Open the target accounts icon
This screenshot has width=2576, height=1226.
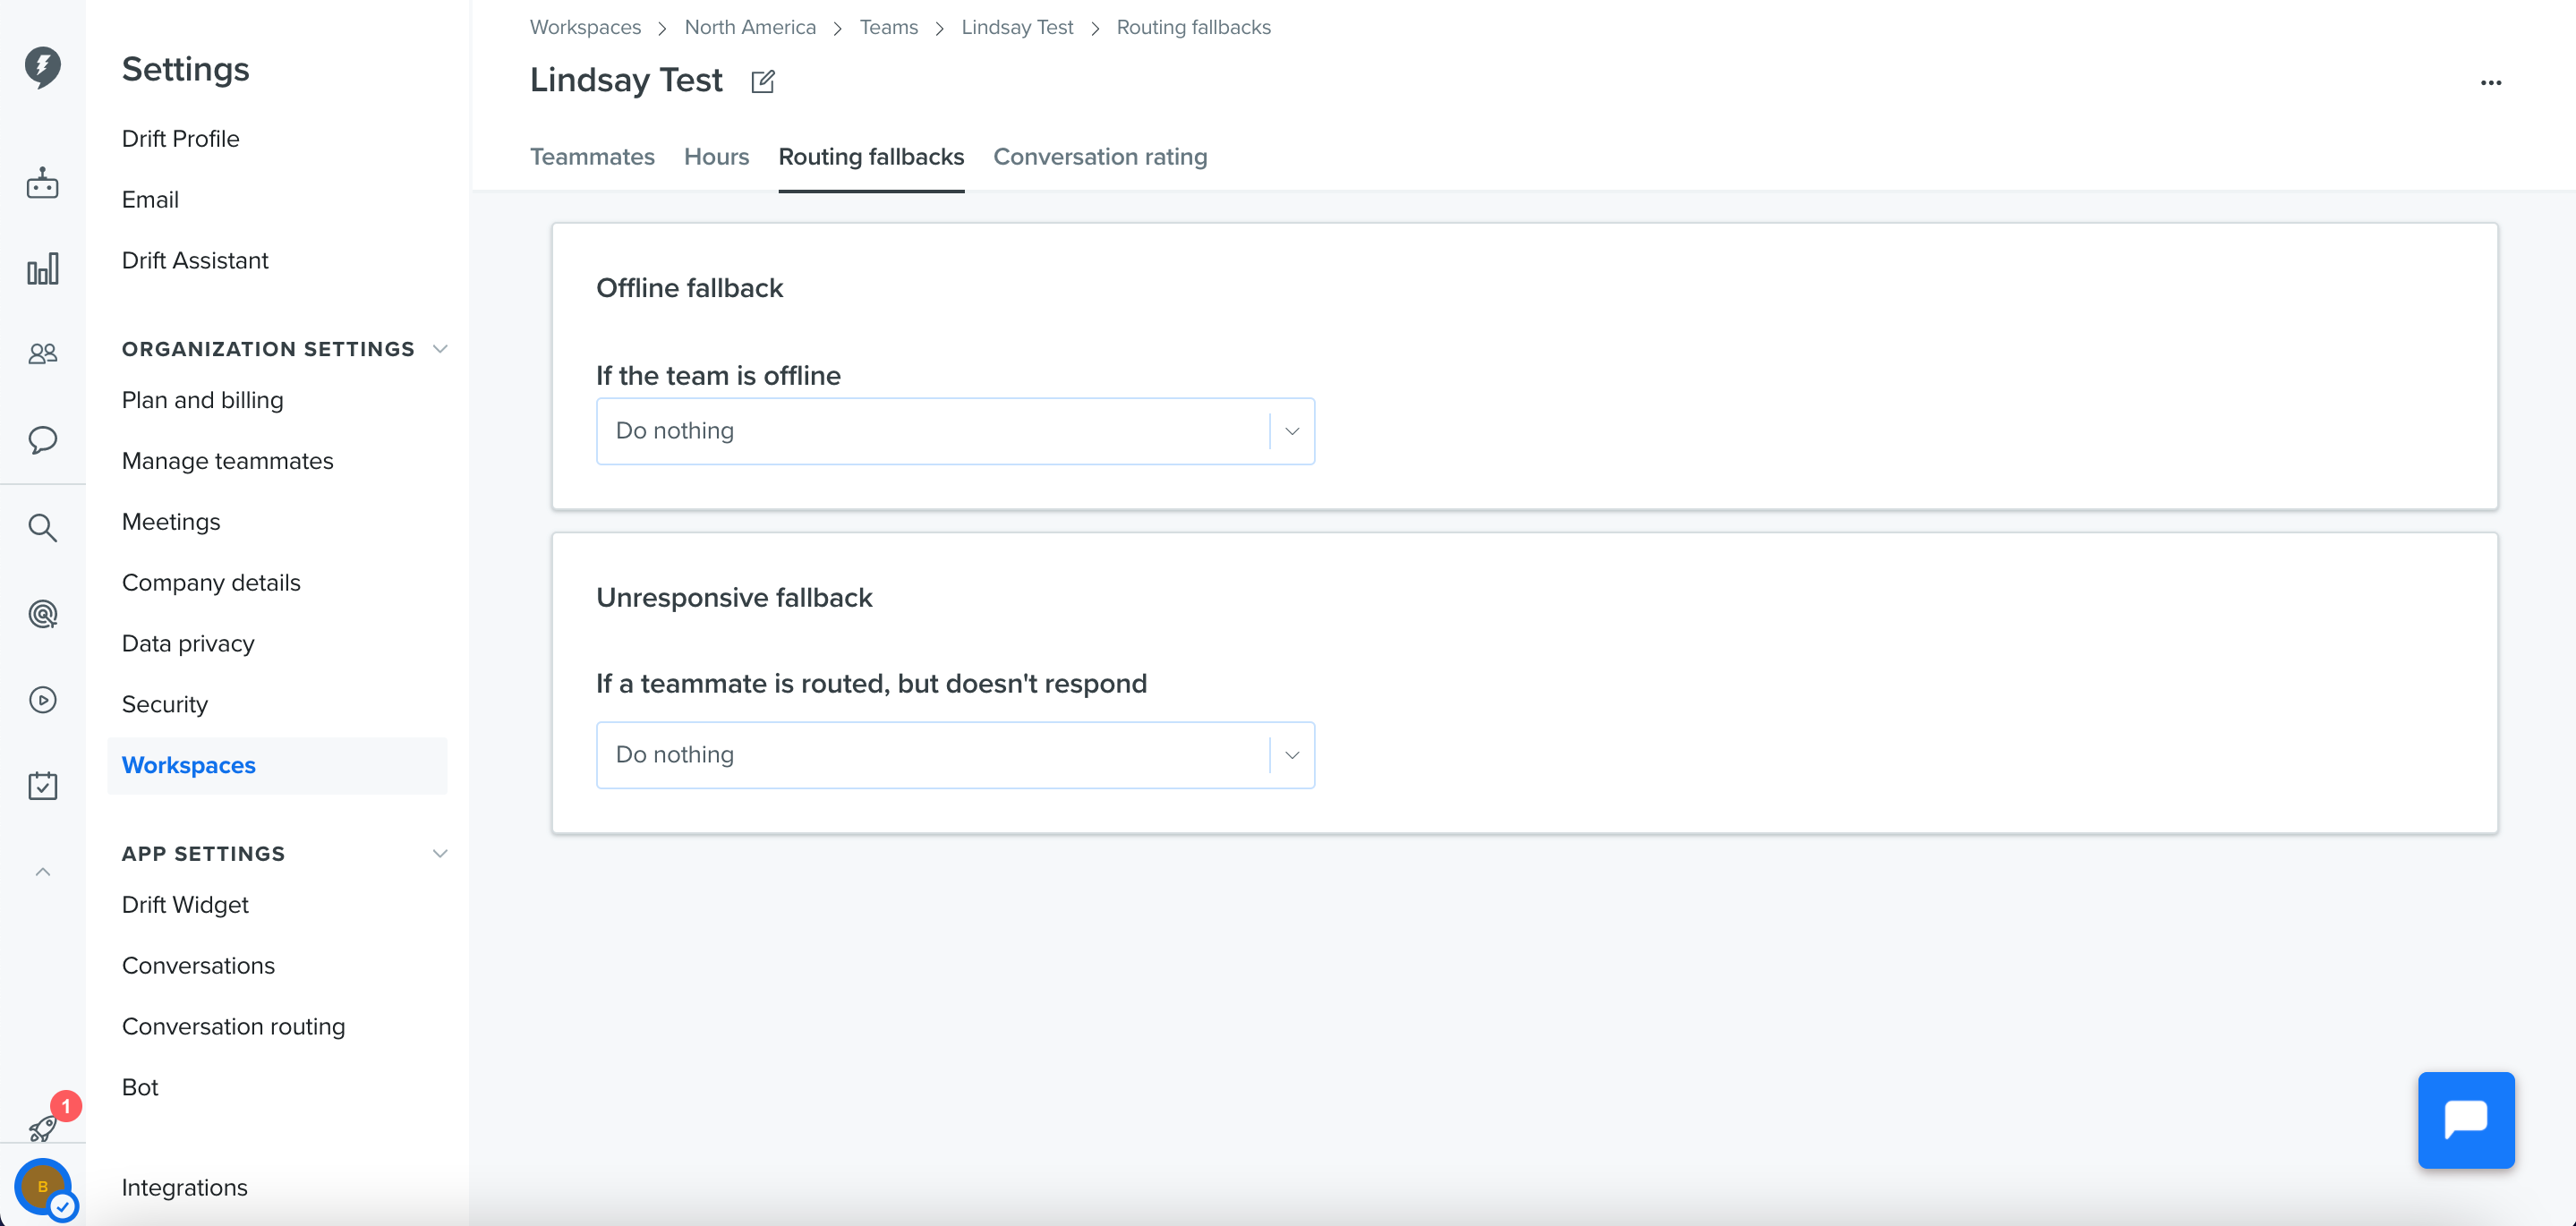42,614
